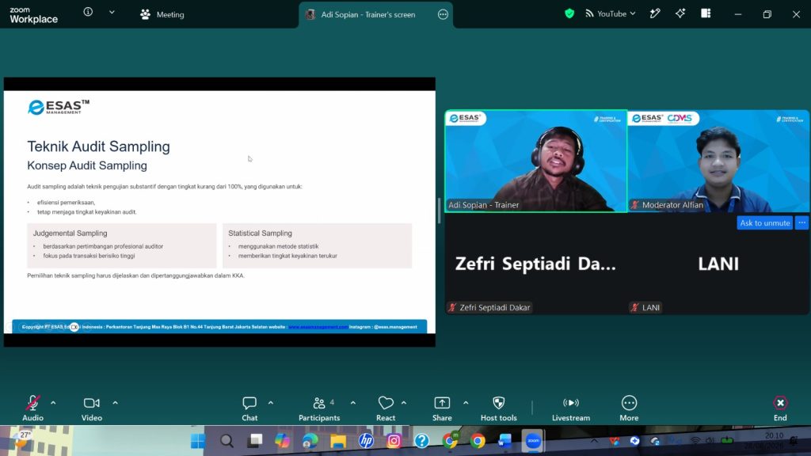Open Host tools shield menu
The height and width of the screenshot is (456, 811).
point(499,408)
